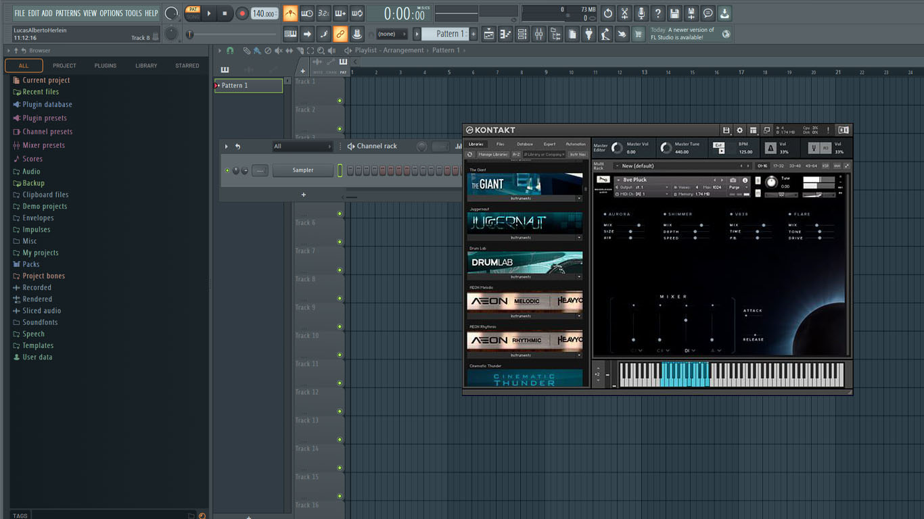Select the playlist zoom tool icon
The width and height of the screenshot is (924, 519).
(x=321, y=51)
